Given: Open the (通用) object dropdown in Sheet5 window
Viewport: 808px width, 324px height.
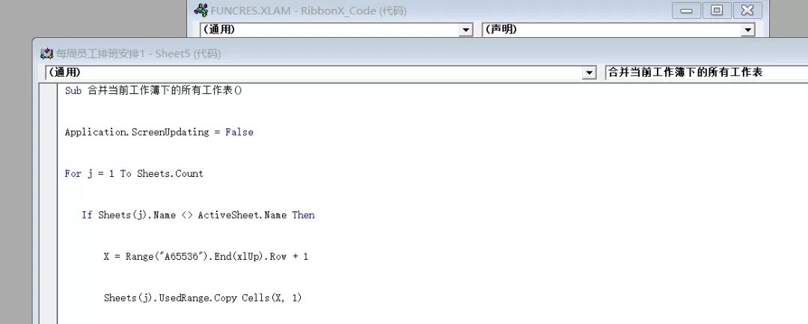Looking at the screenshot, I should click(589, 73).
